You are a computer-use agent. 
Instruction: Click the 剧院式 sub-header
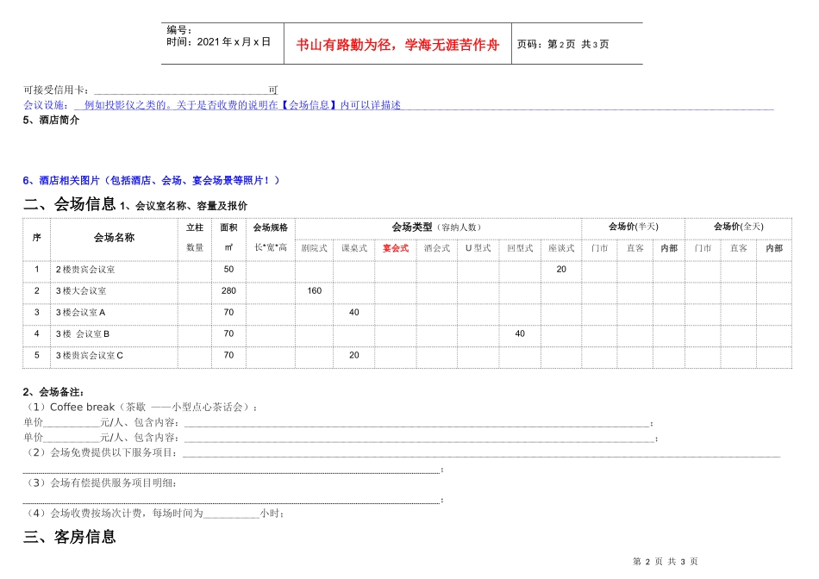click(314, 248)
